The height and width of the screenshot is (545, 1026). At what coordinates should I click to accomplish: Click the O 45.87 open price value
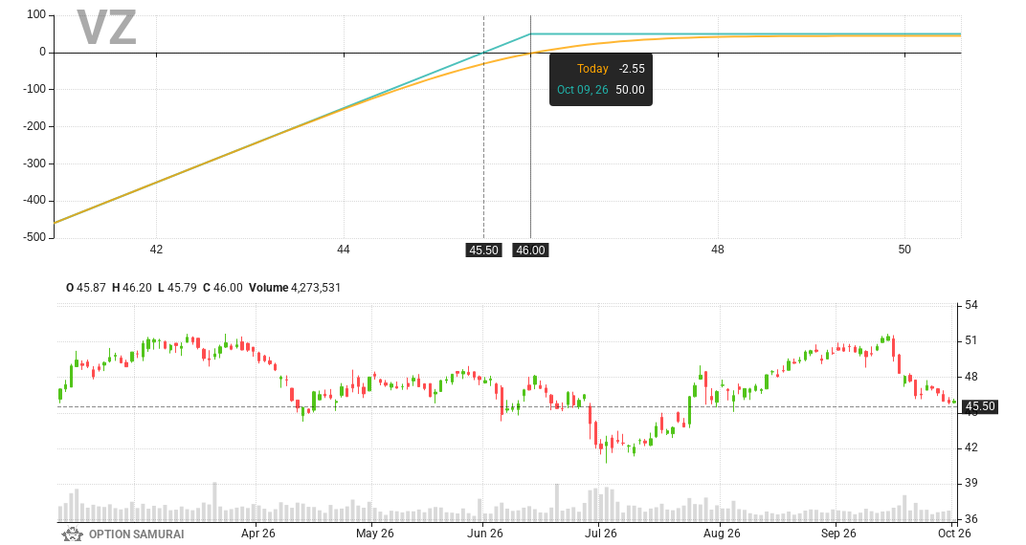click(x=86, y=288)
